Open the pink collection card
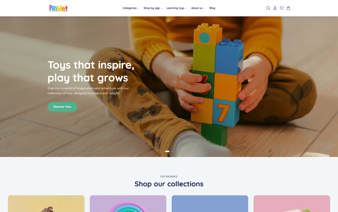The height and width of the screenshot is (212, 338). [292, 204]
